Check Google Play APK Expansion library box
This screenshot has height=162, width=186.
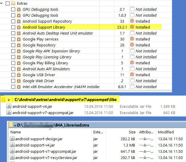(x=13, y=51)
